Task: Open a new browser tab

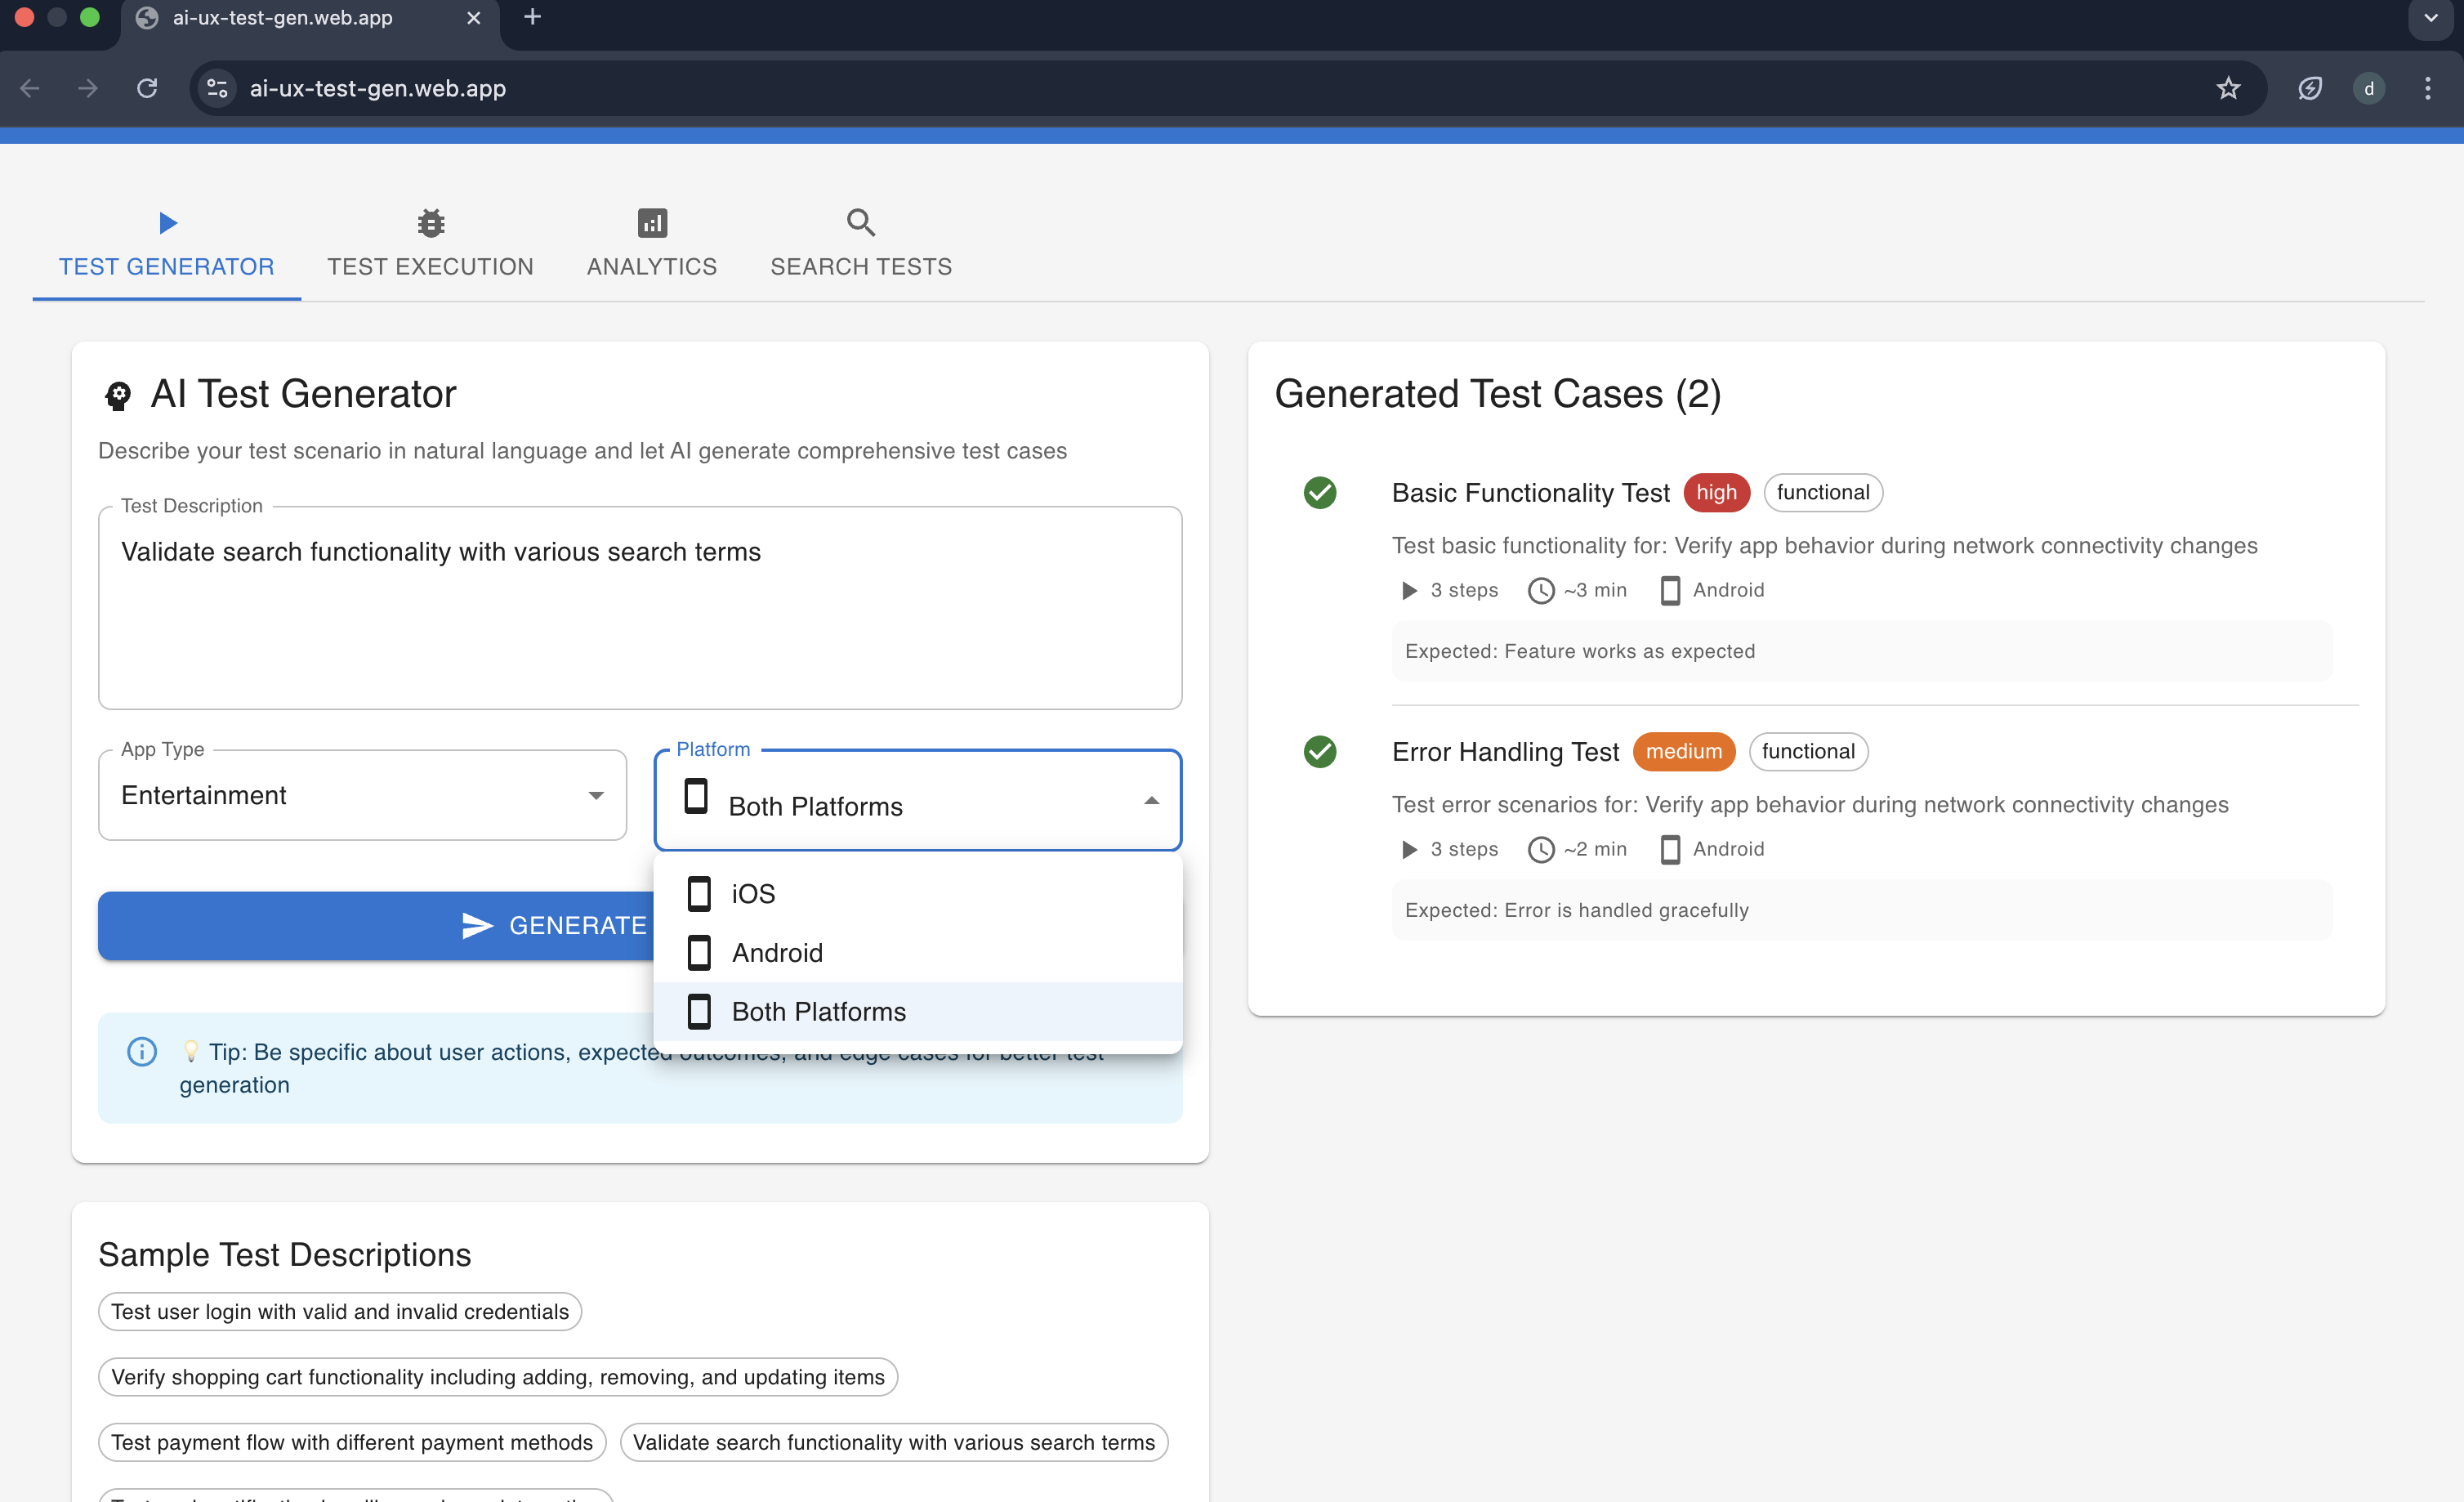Action: [532, 17]
